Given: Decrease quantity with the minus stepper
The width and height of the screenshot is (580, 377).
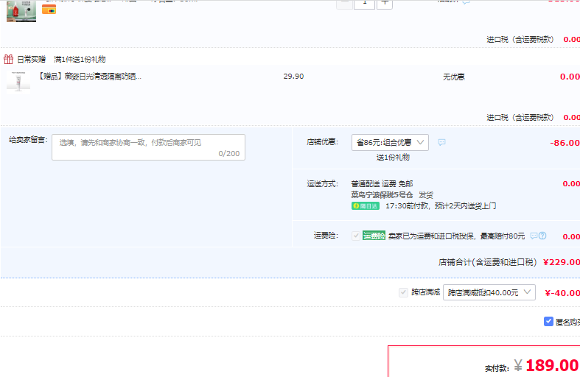Looking at the screenshot, I should [344, 4].
